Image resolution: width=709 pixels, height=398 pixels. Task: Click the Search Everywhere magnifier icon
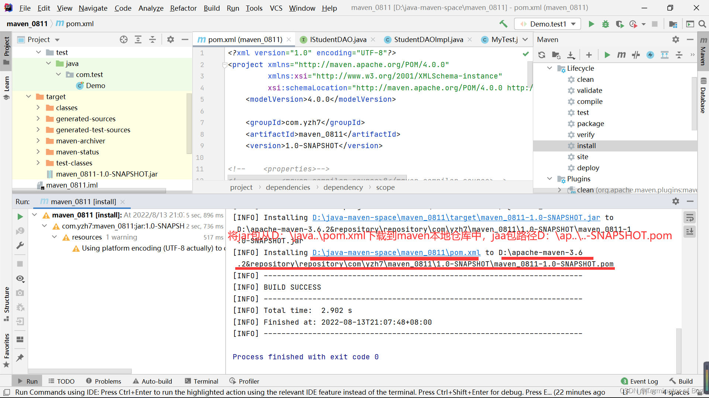click(702, 24)
